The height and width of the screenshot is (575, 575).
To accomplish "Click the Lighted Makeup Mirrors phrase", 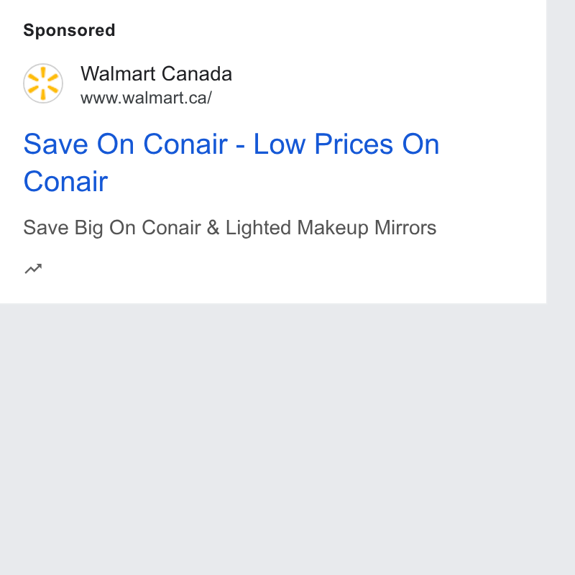I will [x=331, y=228].
